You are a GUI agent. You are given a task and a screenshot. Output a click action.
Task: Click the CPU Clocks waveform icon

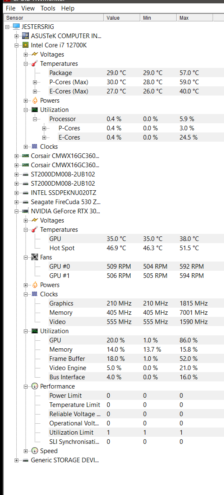(x=35, y=147)
